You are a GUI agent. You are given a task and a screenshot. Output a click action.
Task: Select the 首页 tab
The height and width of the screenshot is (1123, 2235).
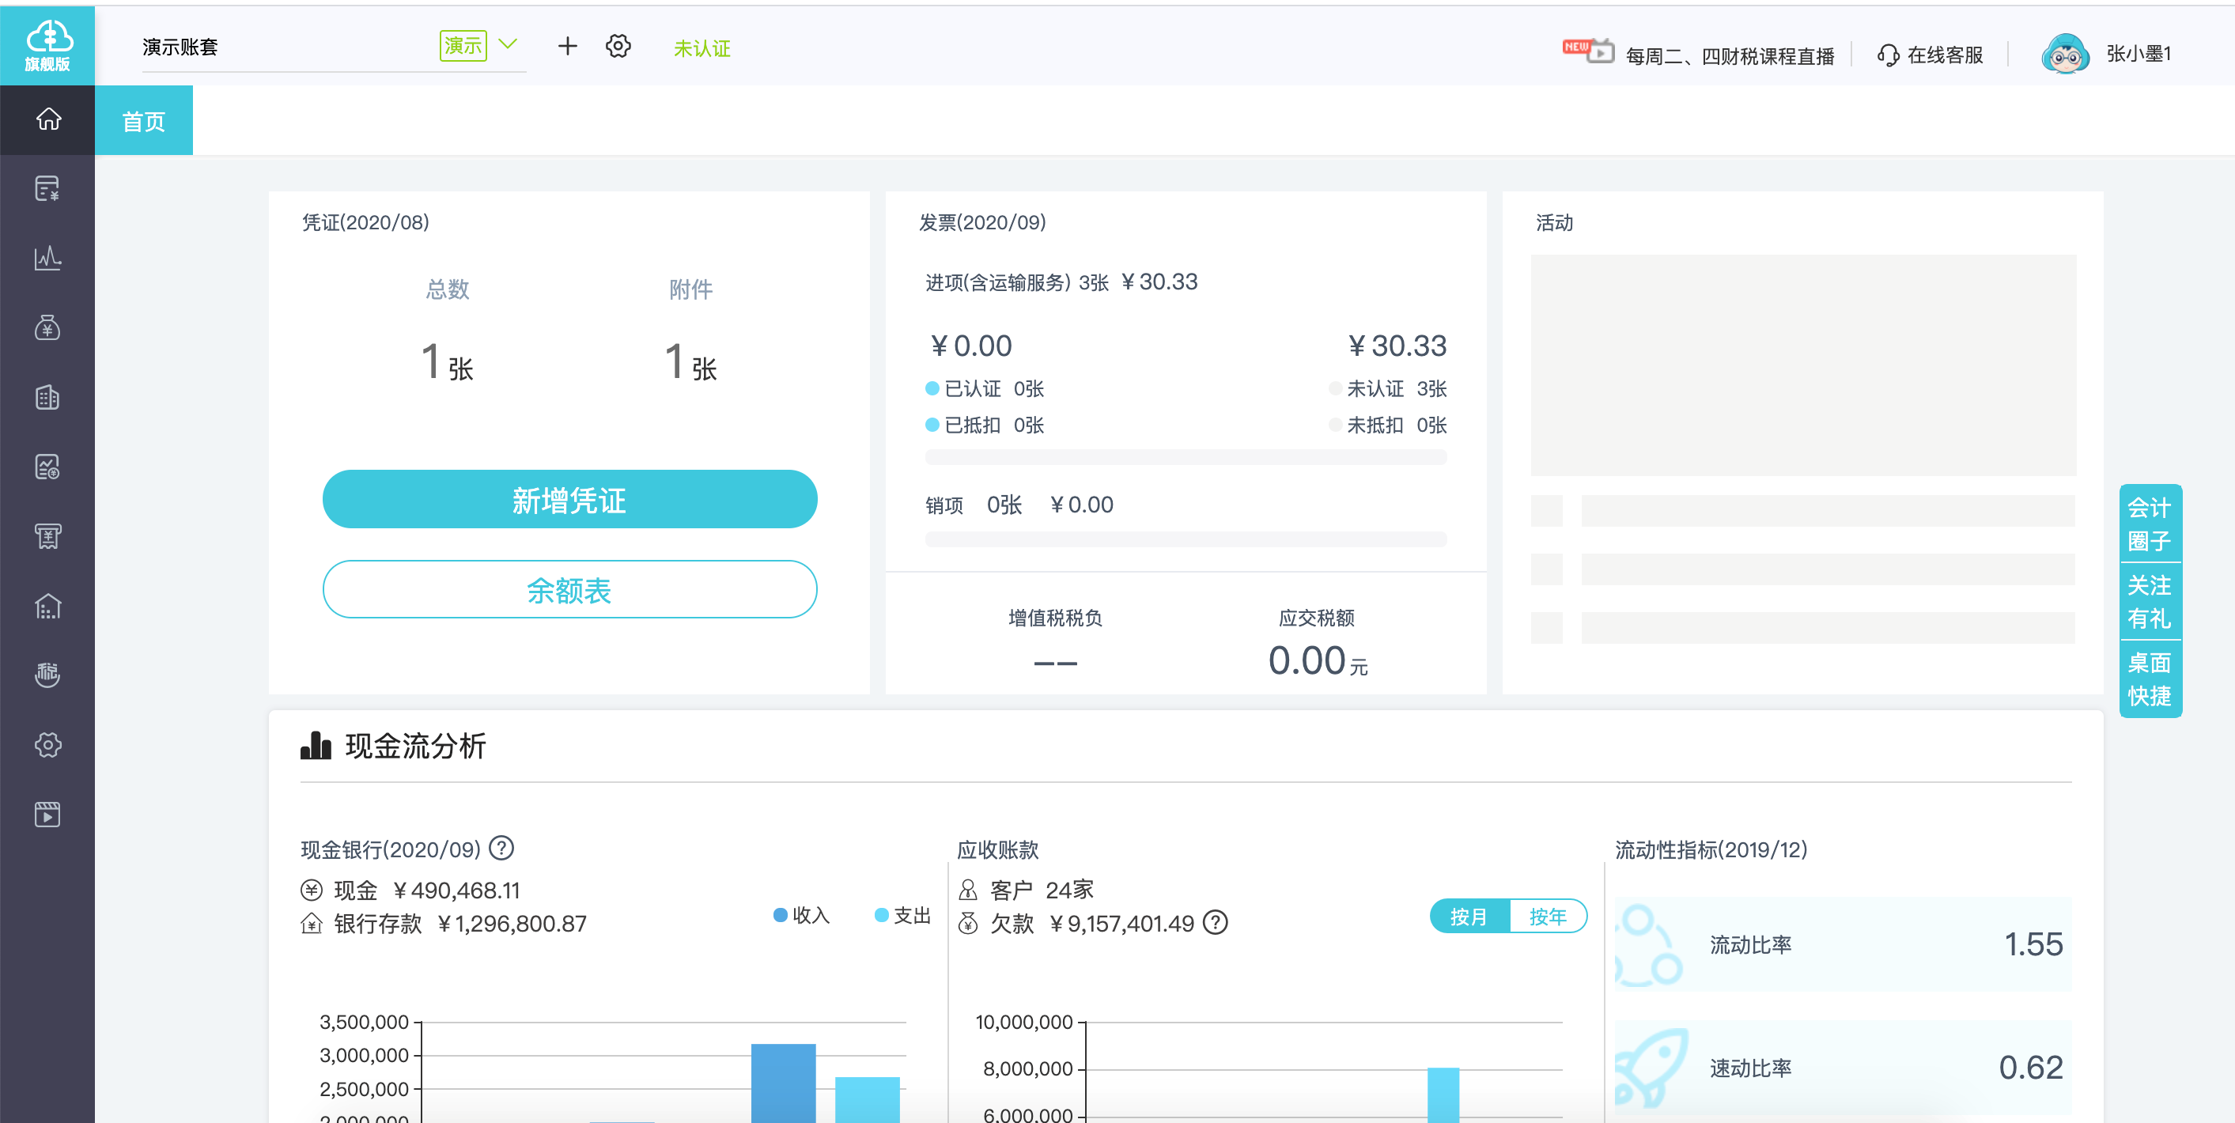[144, 121]
